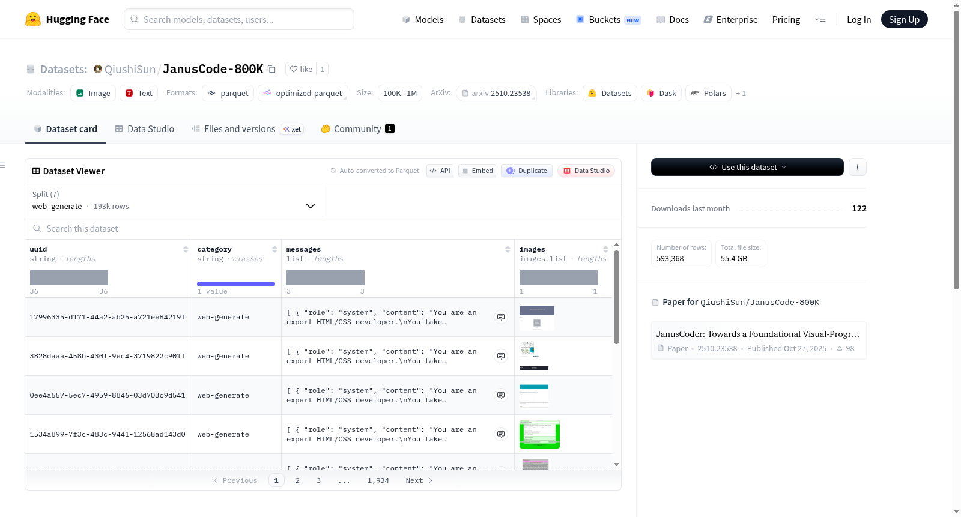Go to Models in the navigation

[423, 19]
